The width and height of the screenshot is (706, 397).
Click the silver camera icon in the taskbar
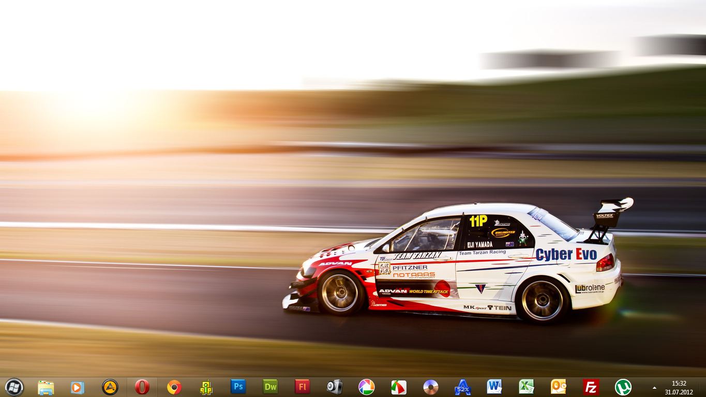pos(335,387)
